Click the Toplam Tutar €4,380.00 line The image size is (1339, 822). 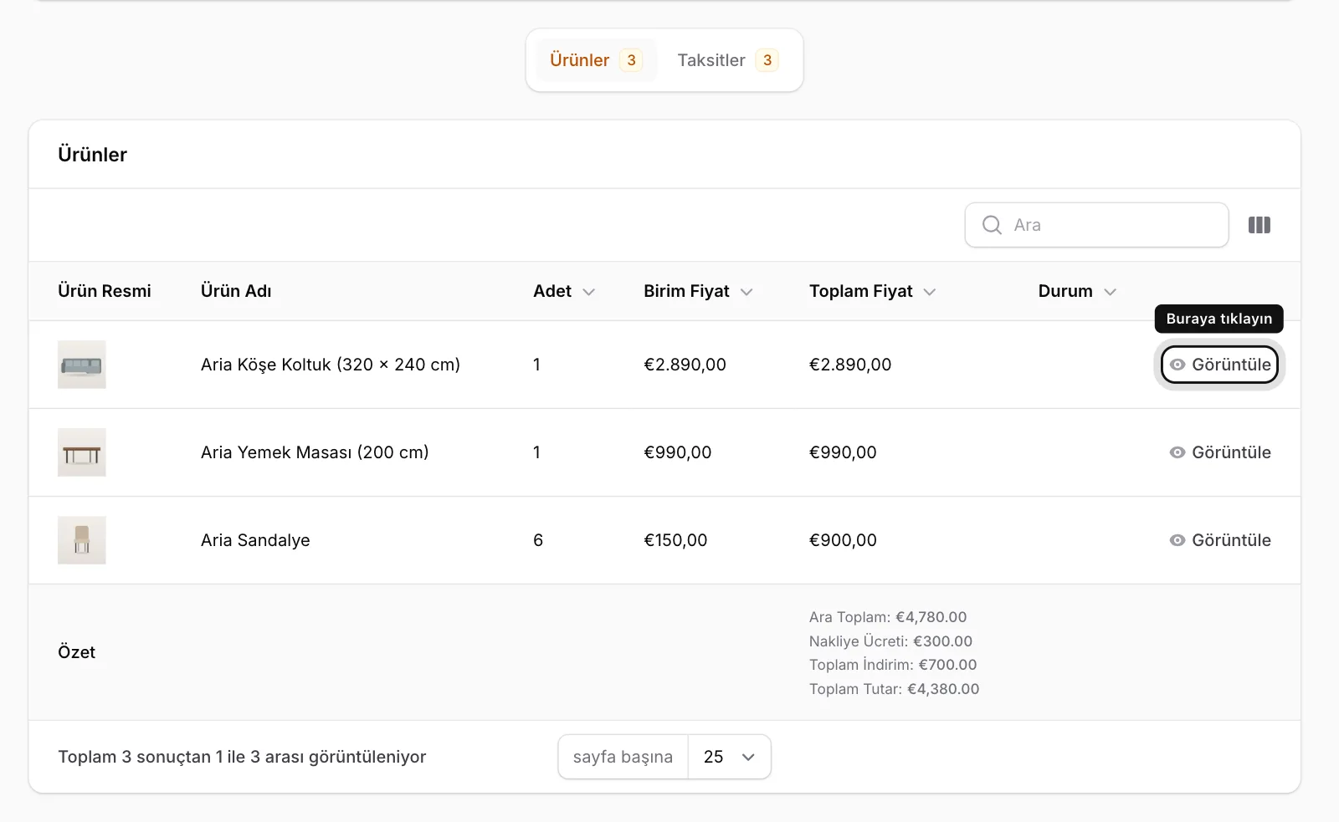pos(894,689)
